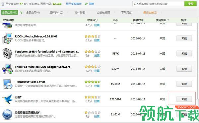Screen dimensions: 199x123
Task: Sort by the 软件名称 column header
Action: pyautogui.click(x=8, y=20)
